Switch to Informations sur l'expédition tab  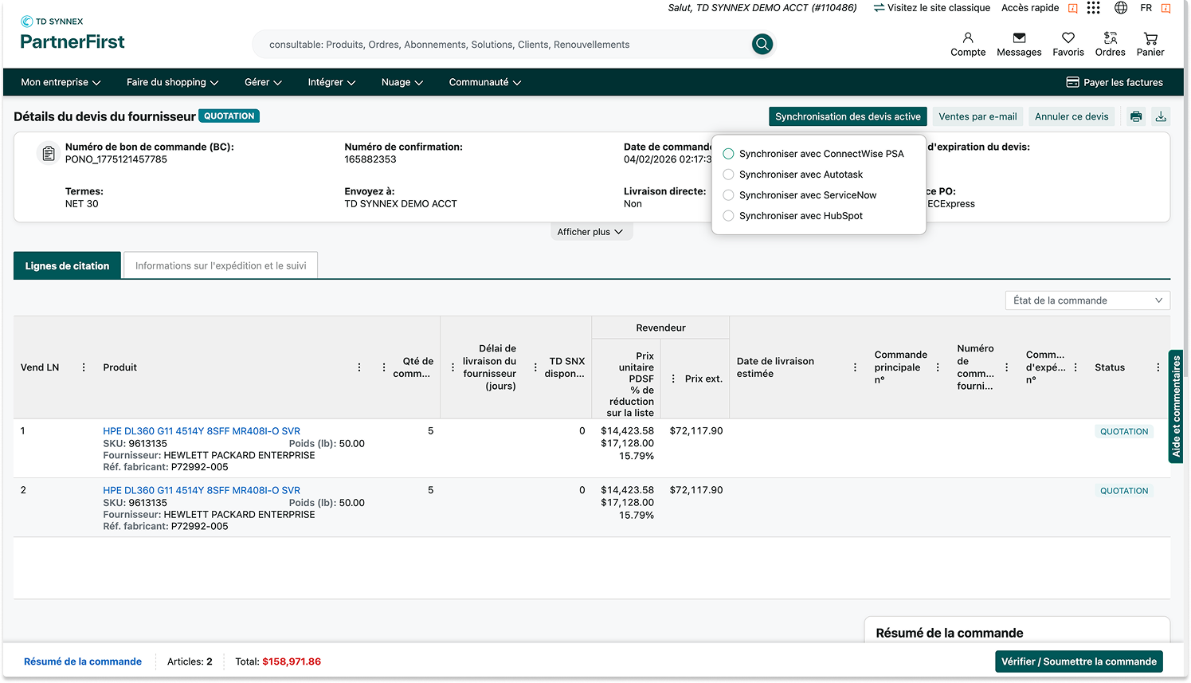pos(221,266)
